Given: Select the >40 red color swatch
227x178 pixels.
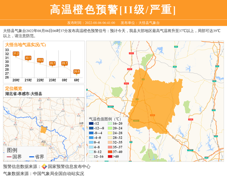Looking at the screenshot, I should click(110, 156).
